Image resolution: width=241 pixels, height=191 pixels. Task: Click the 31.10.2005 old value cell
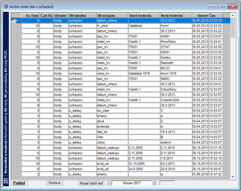tap(144, 164)
